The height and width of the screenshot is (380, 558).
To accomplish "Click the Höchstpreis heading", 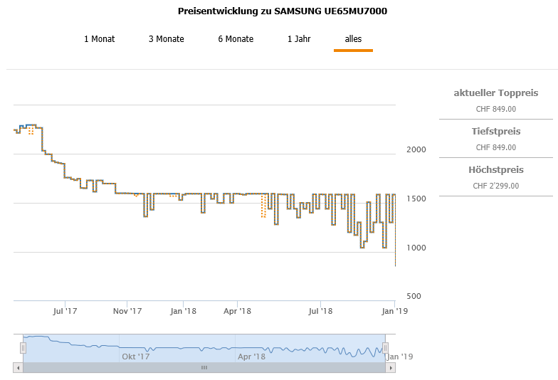I will pyautogui.click(x=495, y=170).
